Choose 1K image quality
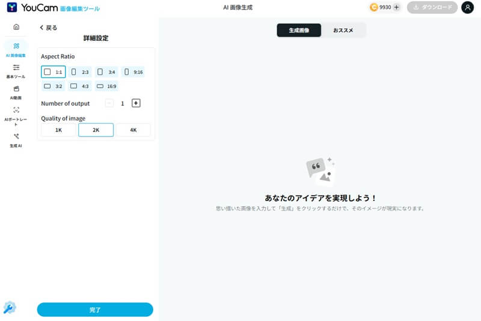Viewport: 481px width, 321px height. (x=58, y=130)
